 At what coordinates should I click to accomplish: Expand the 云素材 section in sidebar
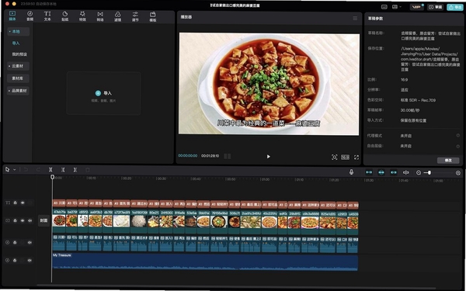18,66
